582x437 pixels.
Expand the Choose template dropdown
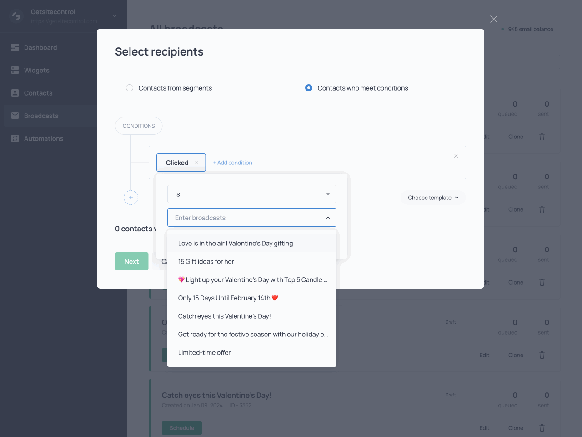tap(433, 198)
